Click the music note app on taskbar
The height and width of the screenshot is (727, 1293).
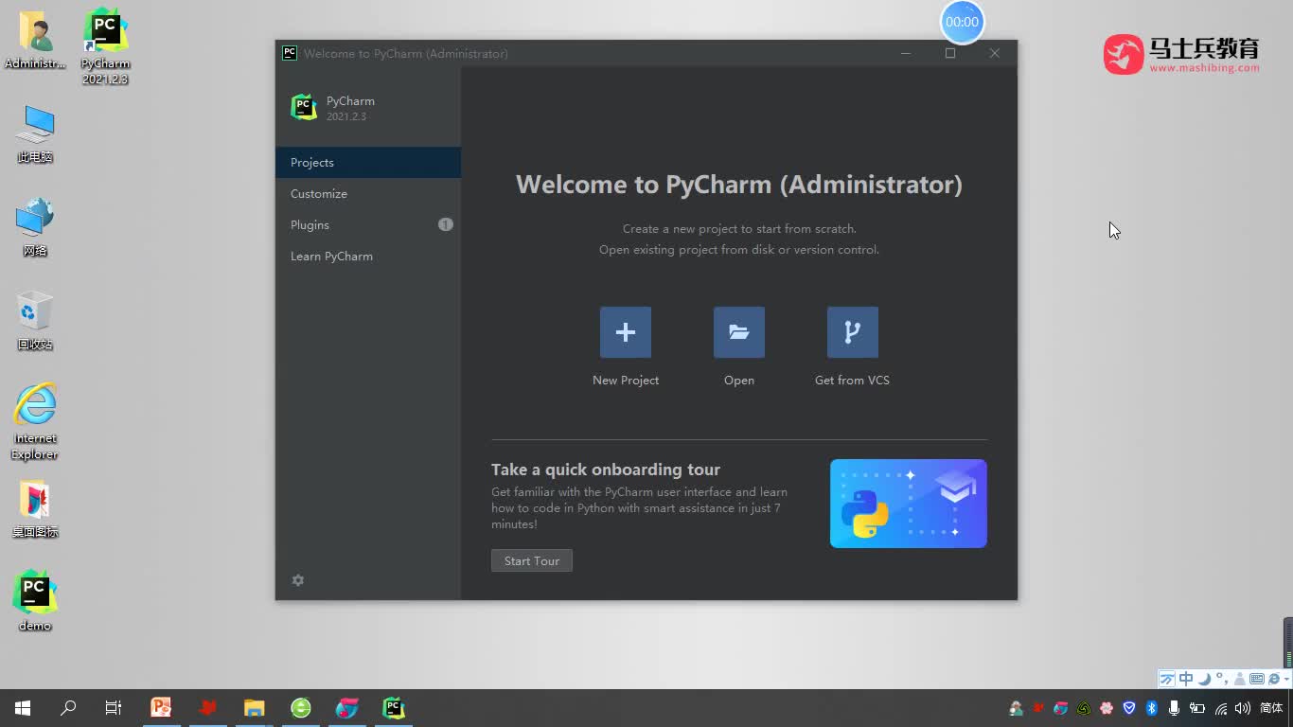[347, 708]
